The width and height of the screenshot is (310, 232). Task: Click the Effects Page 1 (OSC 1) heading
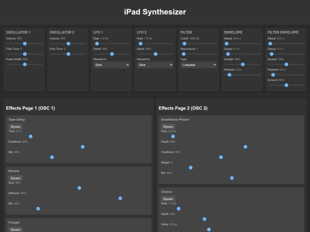pyautogui.click(x=30, y=108)
